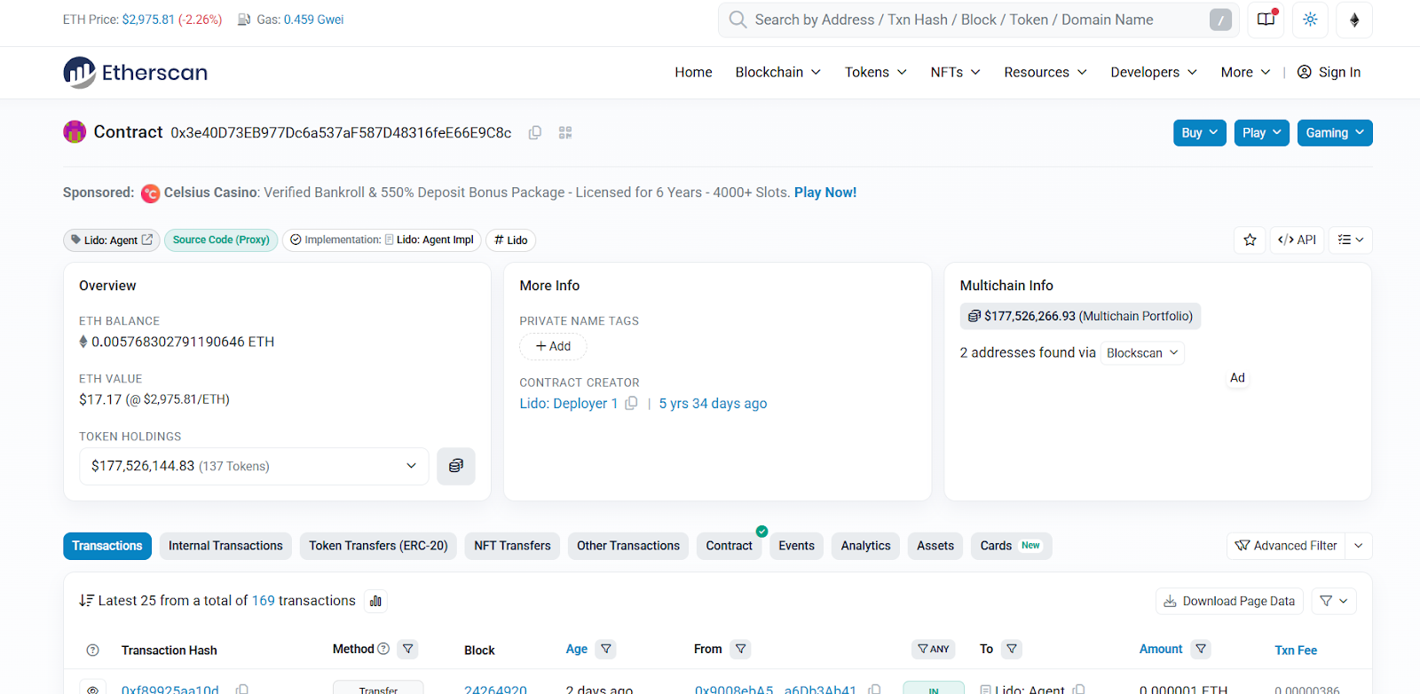Follow the Play Now! sponsored link

point(825,193)
